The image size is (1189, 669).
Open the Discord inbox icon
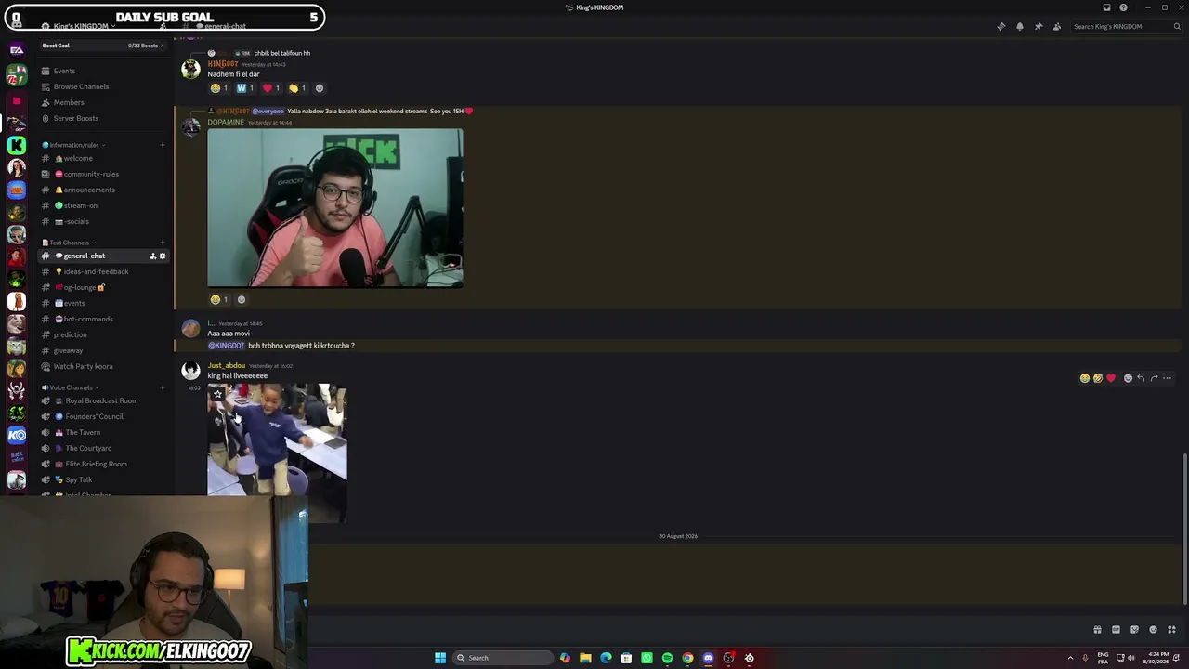coord(1106,7)
